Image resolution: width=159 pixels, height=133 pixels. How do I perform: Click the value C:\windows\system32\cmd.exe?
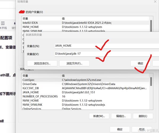click(x=81, y=80)
